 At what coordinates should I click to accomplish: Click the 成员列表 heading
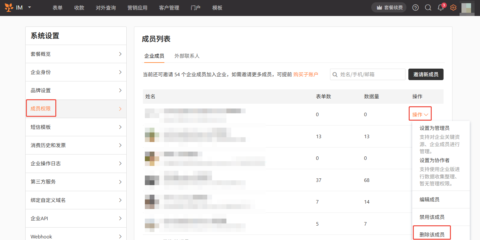(156, 39)
